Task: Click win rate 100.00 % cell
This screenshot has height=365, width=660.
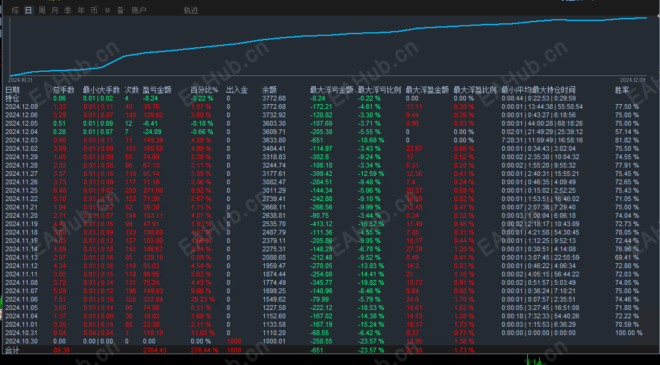Action: (x=629, y=333)
